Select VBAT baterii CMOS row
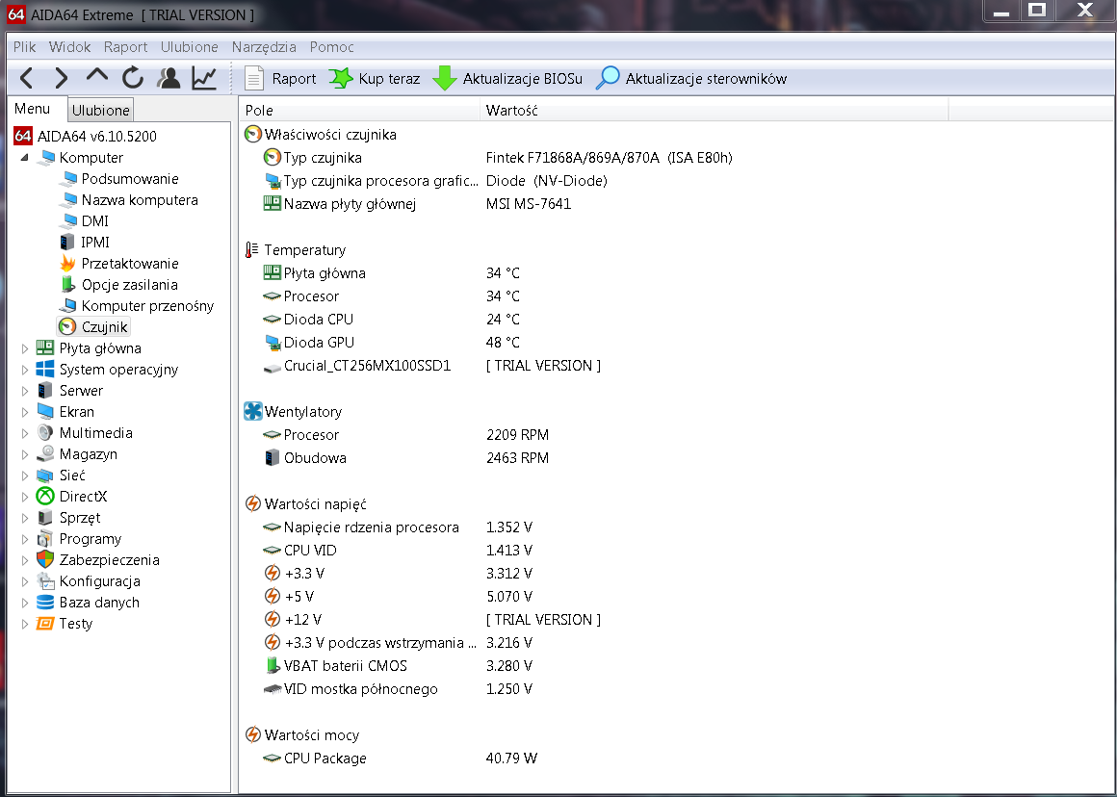 click(398, 666)
